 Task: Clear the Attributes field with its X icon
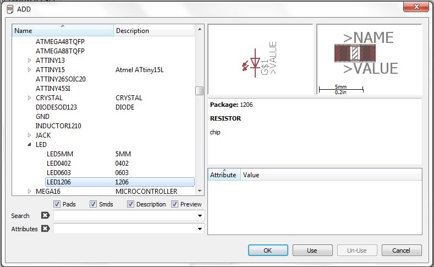(x=46, y=229)
